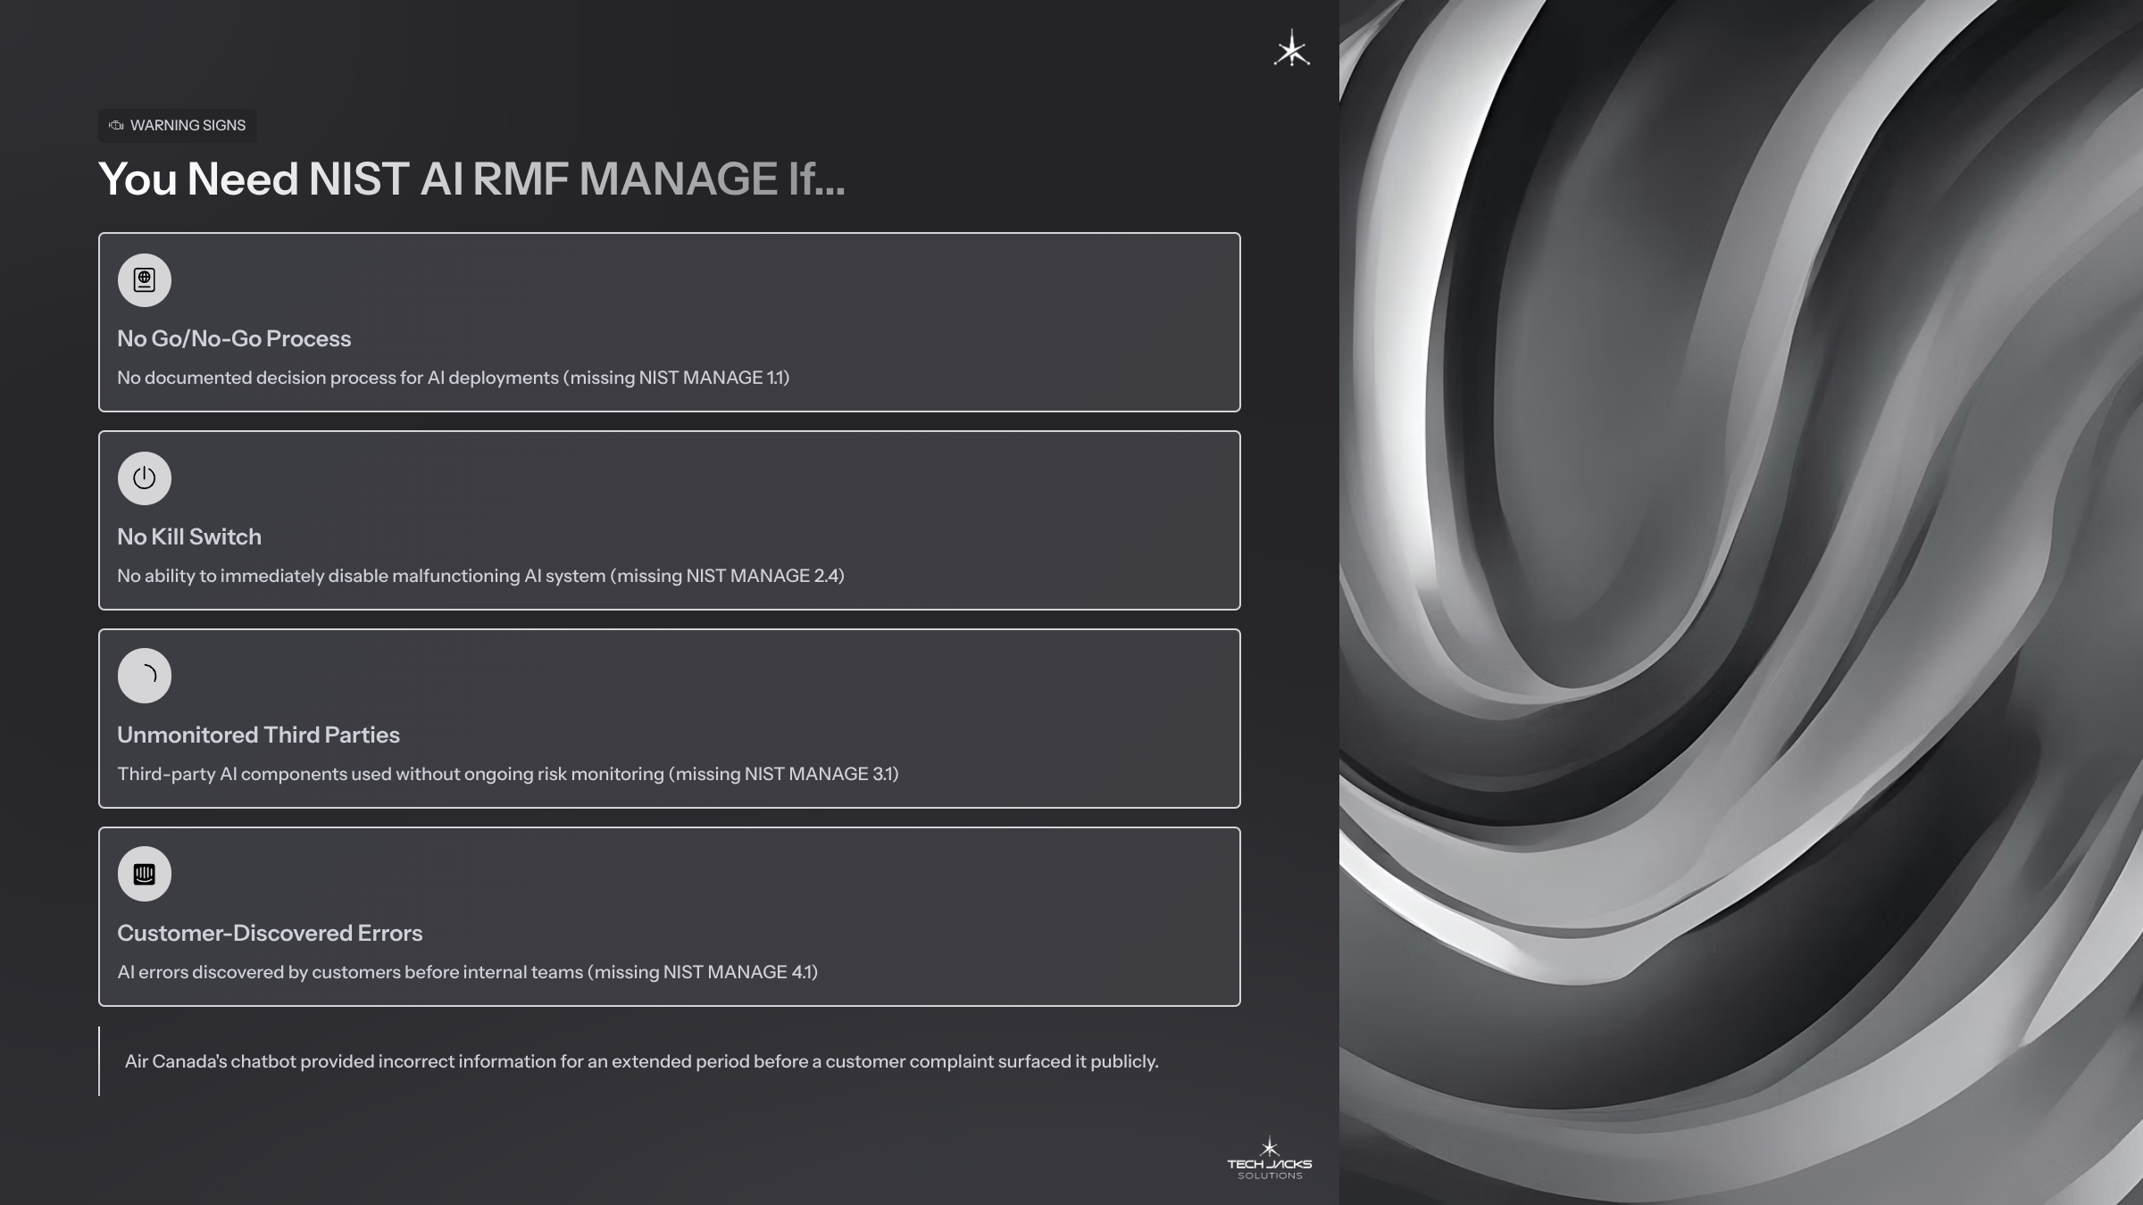
Task: Click the text mentioning NIST MANAGE 1.1
Action: [453, 378]
